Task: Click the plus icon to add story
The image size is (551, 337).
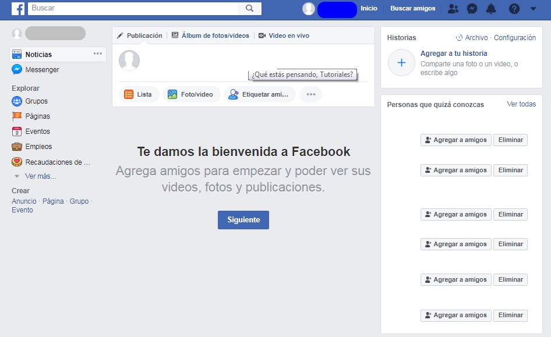Action: pyautogui.click(x=401, y=63)
